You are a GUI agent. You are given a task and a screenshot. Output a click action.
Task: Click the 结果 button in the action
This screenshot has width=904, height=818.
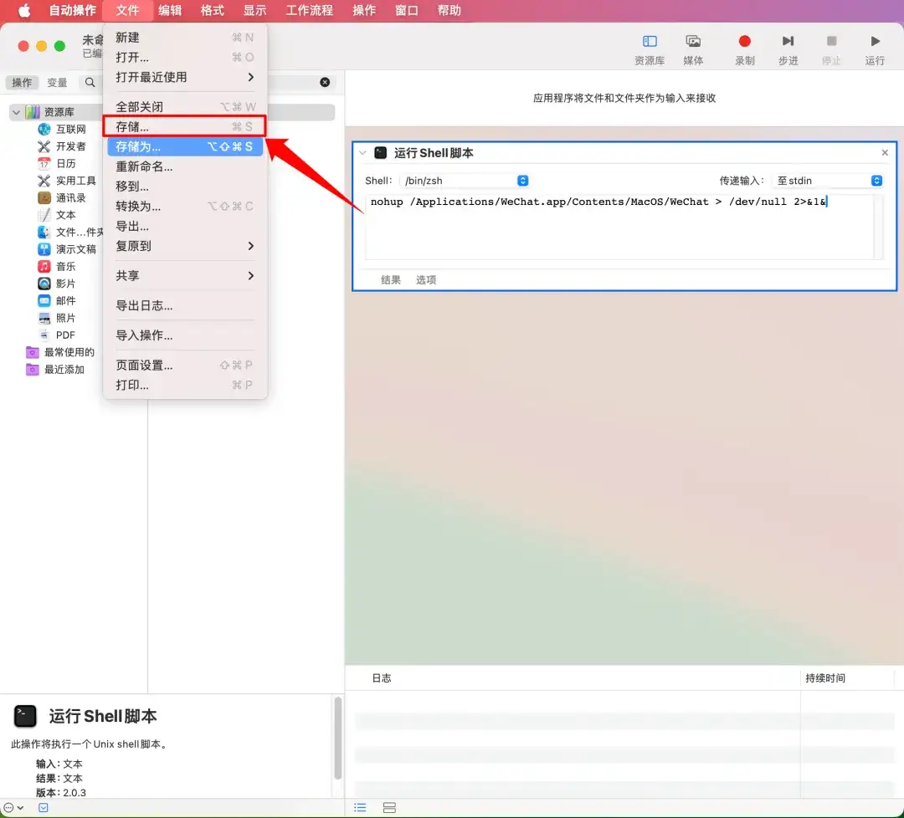(391, 280)
